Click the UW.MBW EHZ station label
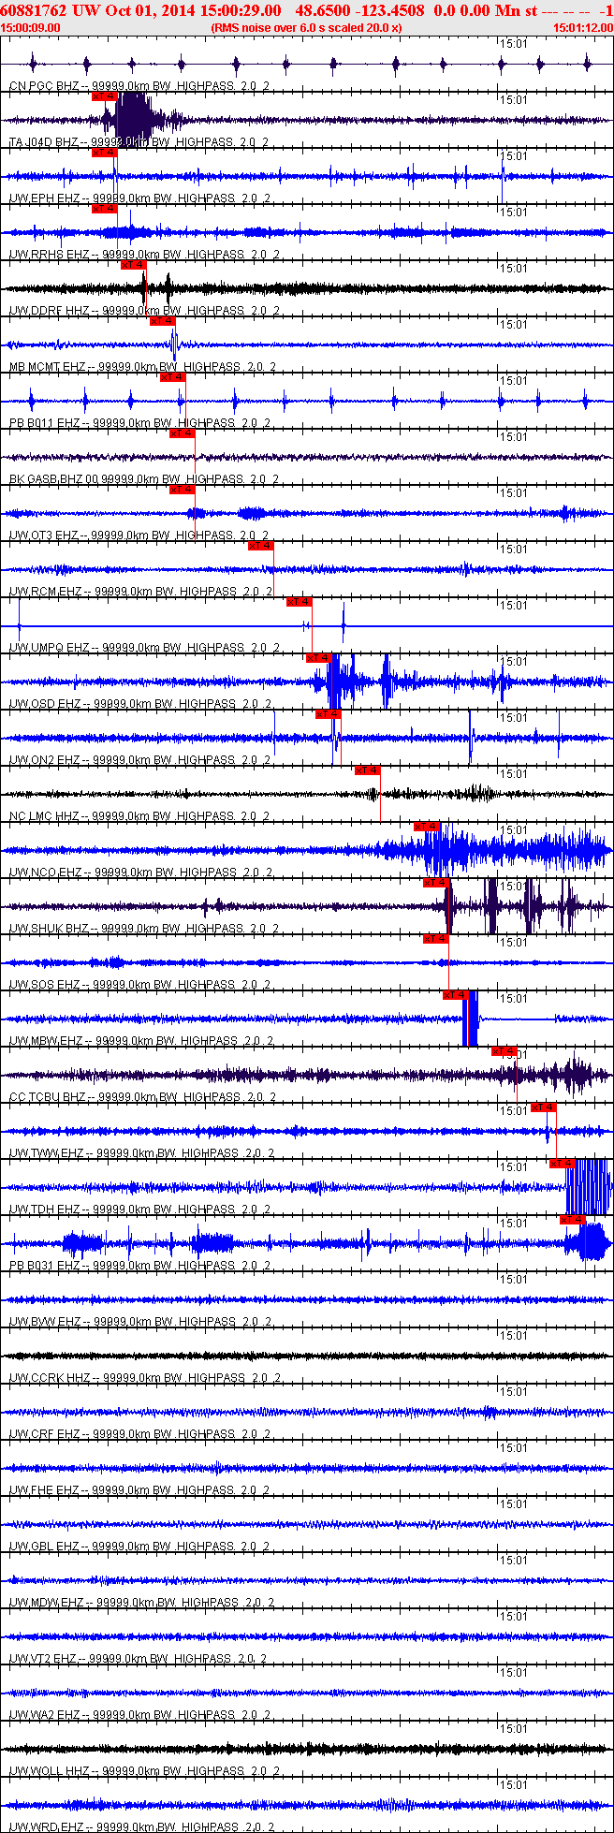The height and width of the screenshot is (1833, 614). pos(140,1041)
